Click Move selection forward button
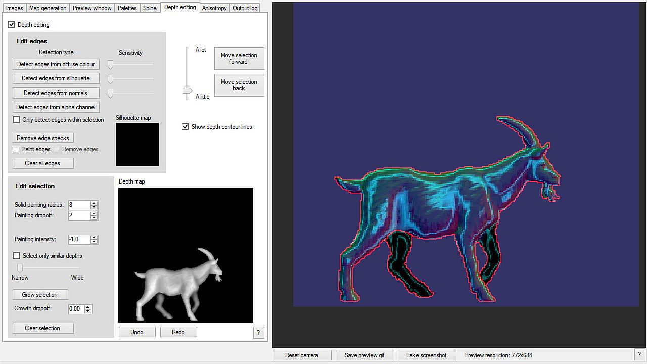 coord(239,59)
